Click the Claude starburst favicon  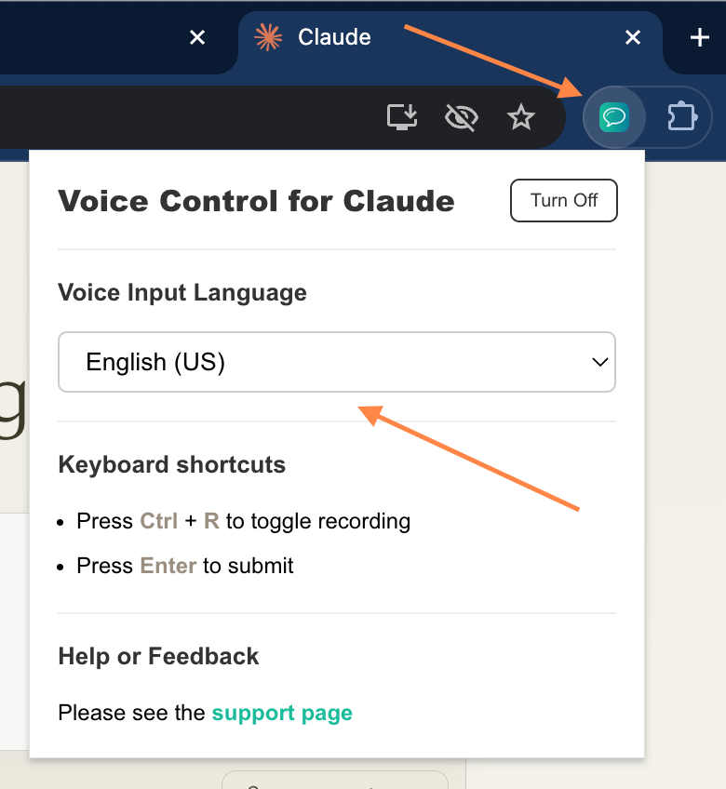pos(268,37)
